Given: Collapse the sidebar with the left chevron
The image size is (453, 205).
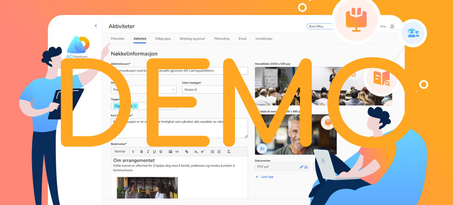Looking at the screenshot, I should [x=96, y=26].
